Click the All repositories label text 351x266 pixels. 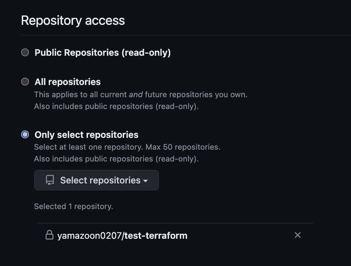67,82
